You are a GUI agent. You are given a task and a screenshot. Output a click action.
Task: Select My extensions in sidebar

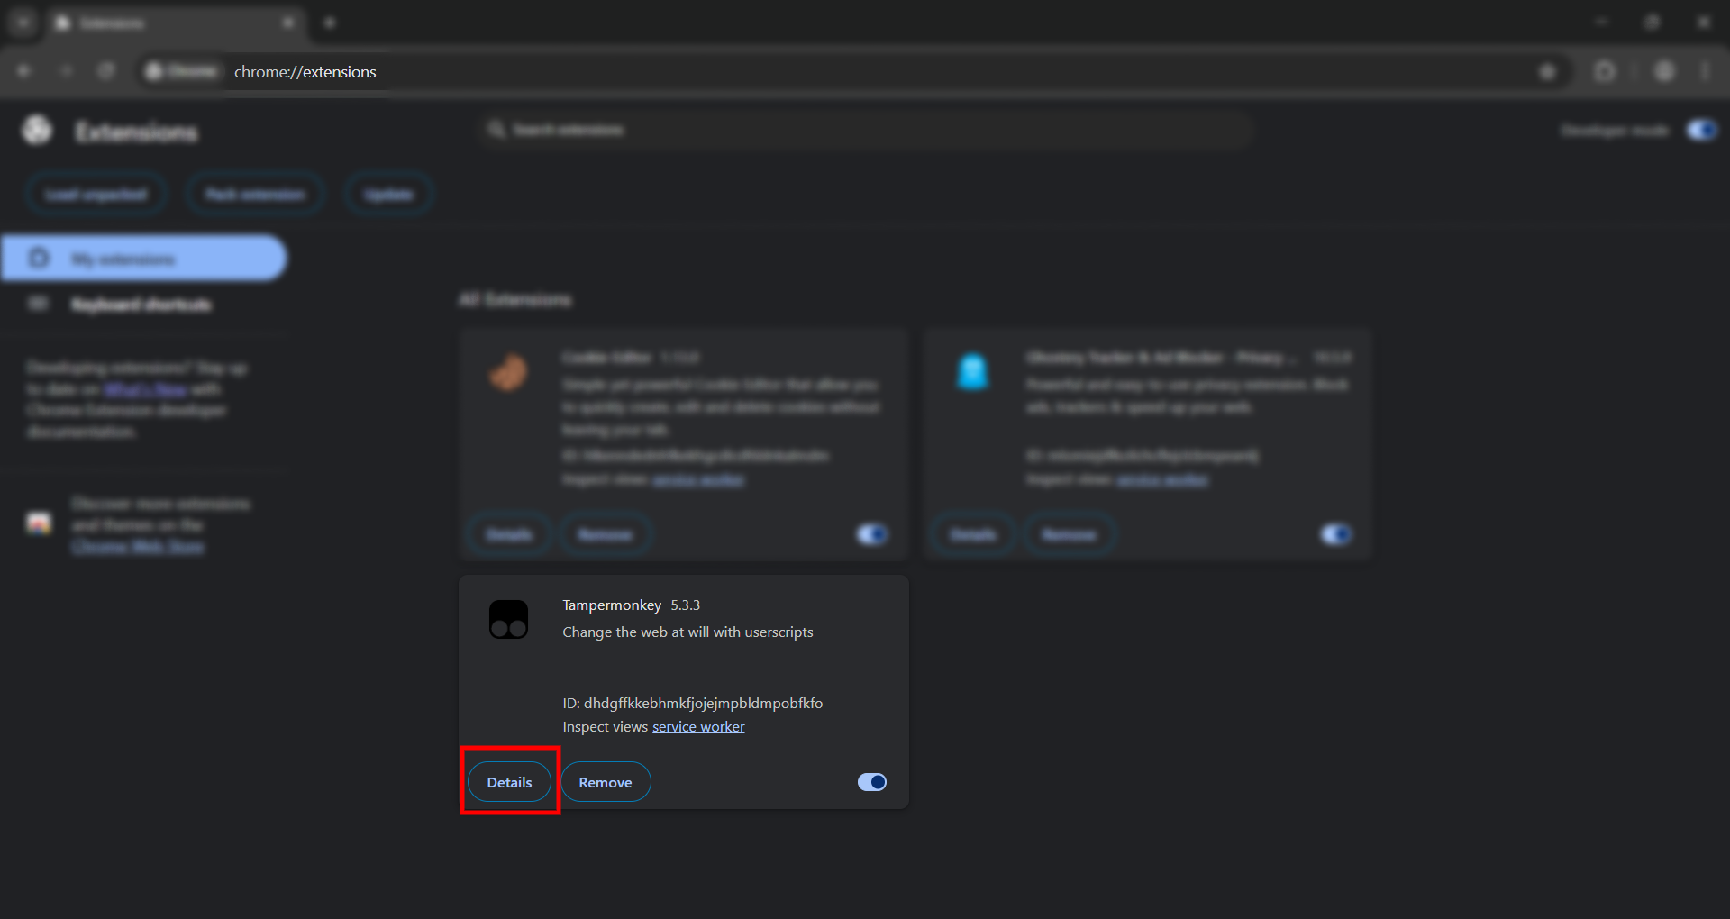pyautogui.click(x=144, y=259)
